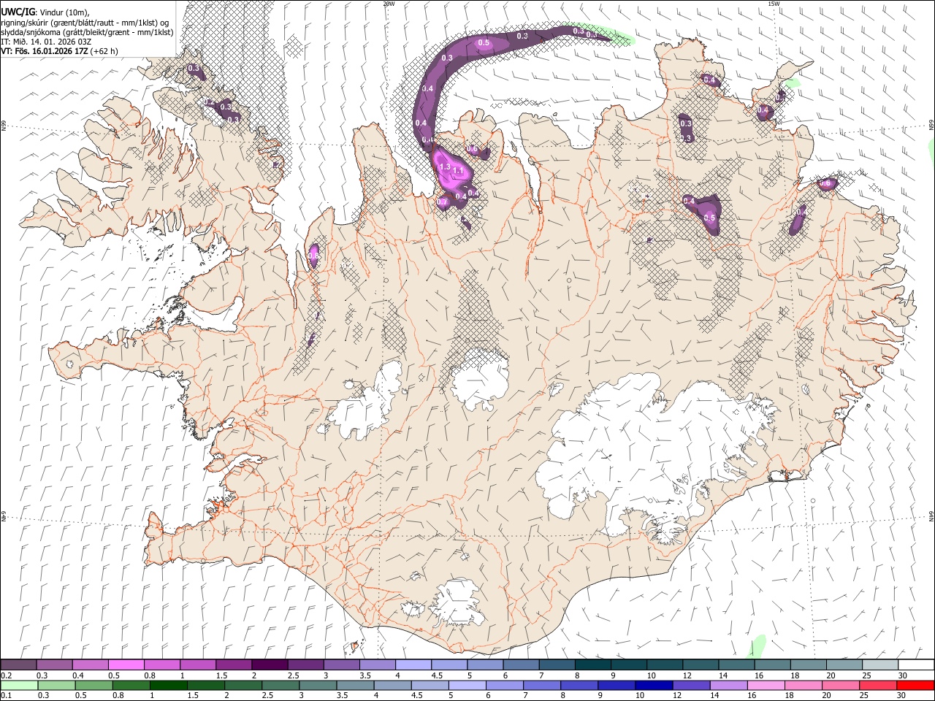The width and height of the screenshot is (935, 701).
Task: Pick the palest green rain swatch at 0.1
Action: click(x=18, y=685)
